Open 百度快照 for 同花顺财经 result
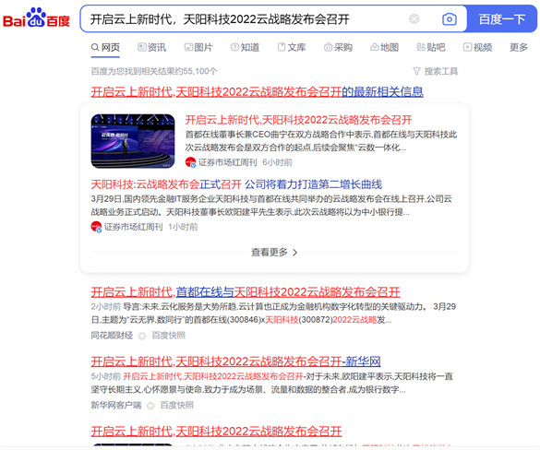Image resolution: width=540 pixels, height=450 pixels. [168, 336]
